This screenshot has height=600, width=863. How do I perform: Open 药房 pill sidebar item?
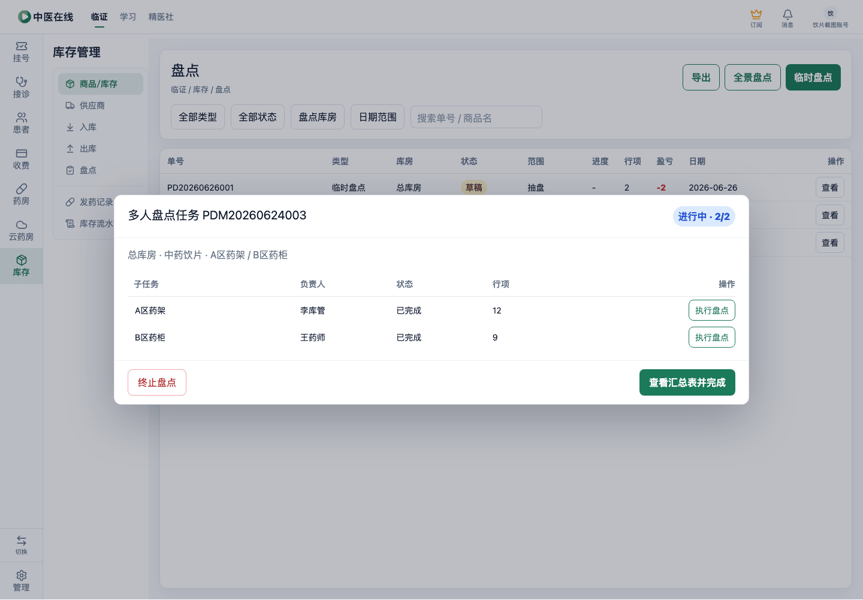tap(21, 195)
